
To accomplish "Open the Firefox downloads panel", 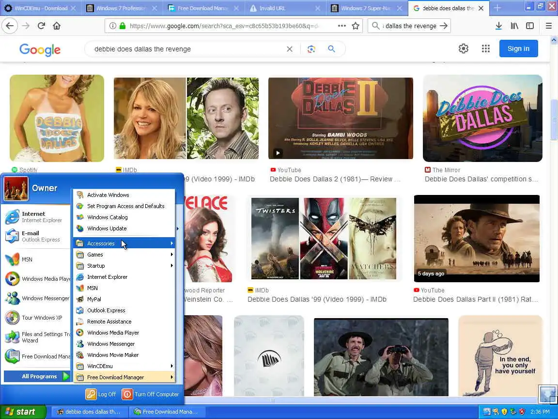I will coord(498,26).
